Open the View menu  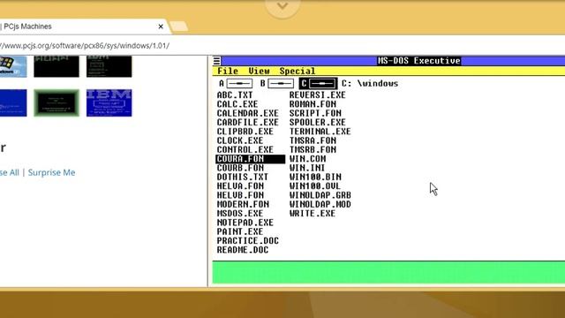point(259,71)
